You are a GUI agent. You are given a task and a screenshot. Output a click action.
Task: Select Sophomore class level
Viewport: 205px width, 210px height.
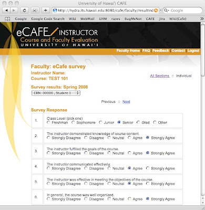point(73,122)
